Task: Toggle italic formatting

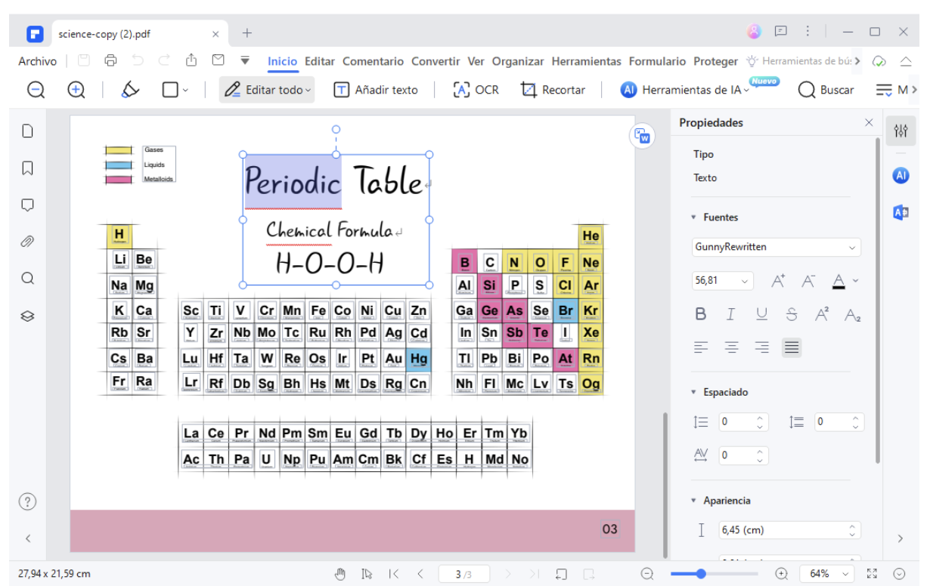Action: [731, 314]
